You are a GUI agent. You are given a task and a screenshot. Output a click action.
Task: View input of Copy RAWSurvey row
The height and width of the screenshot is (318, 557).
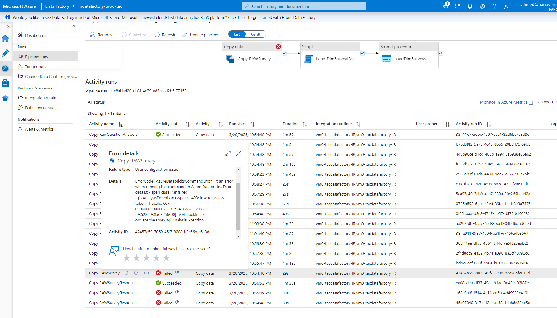point(126,273)
